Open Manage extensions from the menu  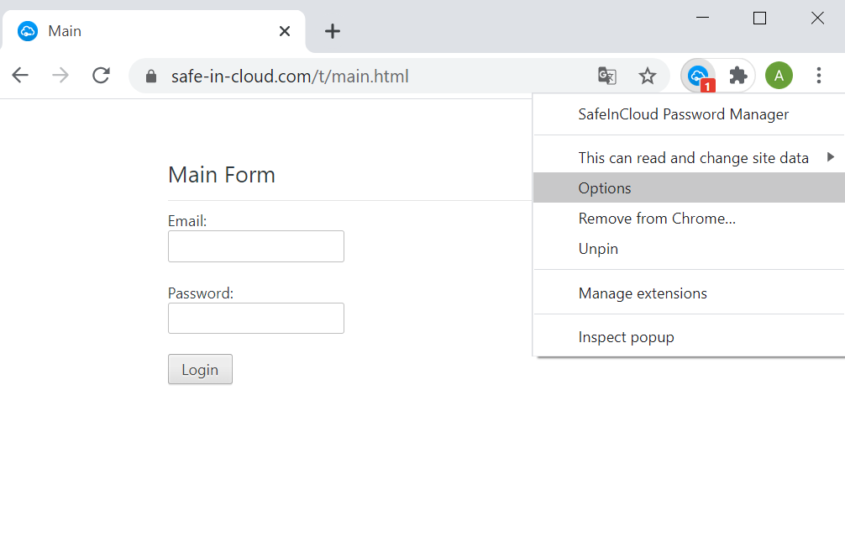point(643,293)
